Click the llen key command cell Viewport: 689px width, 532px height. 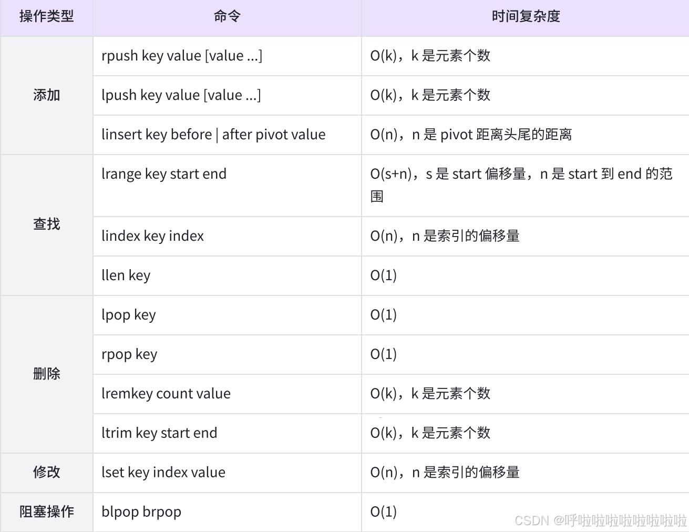227,276
